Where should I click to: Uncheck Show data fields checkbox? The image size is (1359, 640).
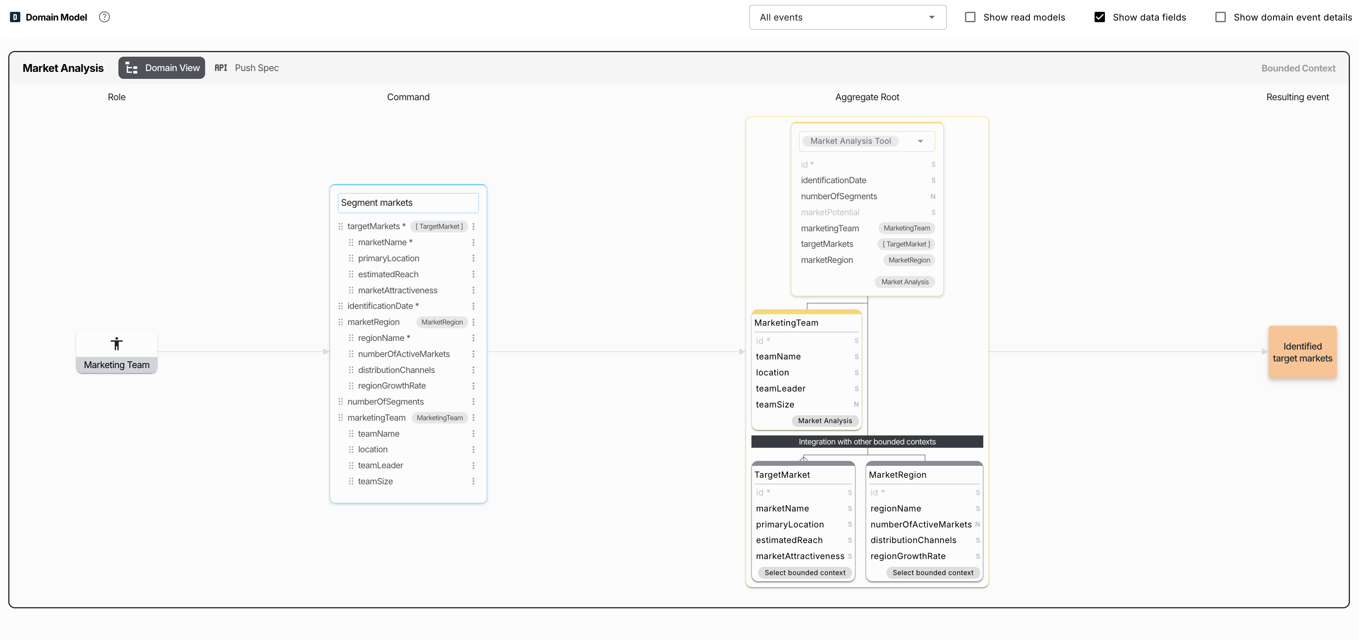(x=1100, y=17)
